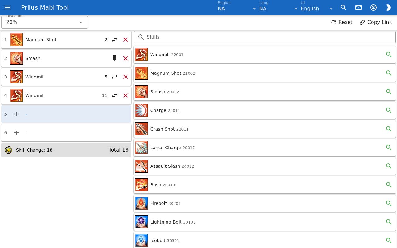Look up Magnum Shot 21002 details
Screen dimensions: 397x248
(389, 73)
